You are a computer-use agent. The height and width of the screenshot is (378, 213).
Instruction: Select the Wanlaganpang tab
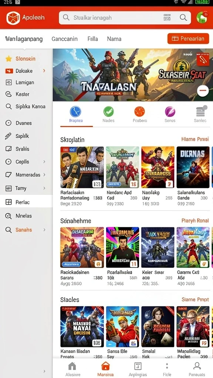click(24, 39)
